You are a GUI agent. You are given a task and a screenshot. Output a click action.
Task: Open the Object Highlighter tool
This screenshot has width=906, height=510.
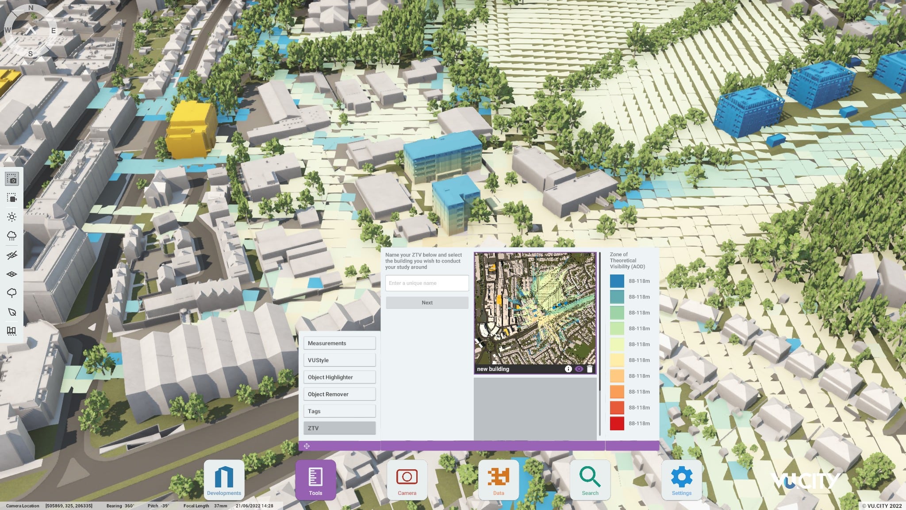click(339, 377)
